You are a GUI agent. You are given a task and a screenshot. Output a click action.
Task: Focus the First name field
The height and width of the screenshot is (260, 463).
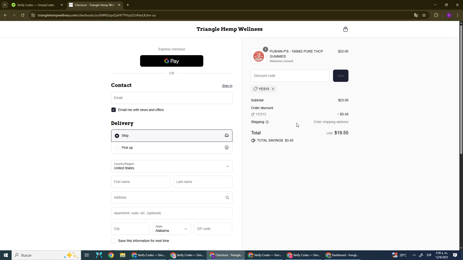tap(140, 182)
